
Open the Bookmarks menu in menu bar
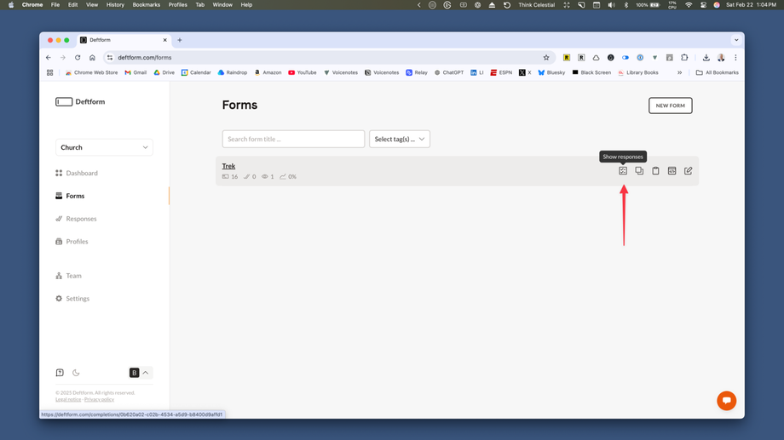(x=146, y=4)
